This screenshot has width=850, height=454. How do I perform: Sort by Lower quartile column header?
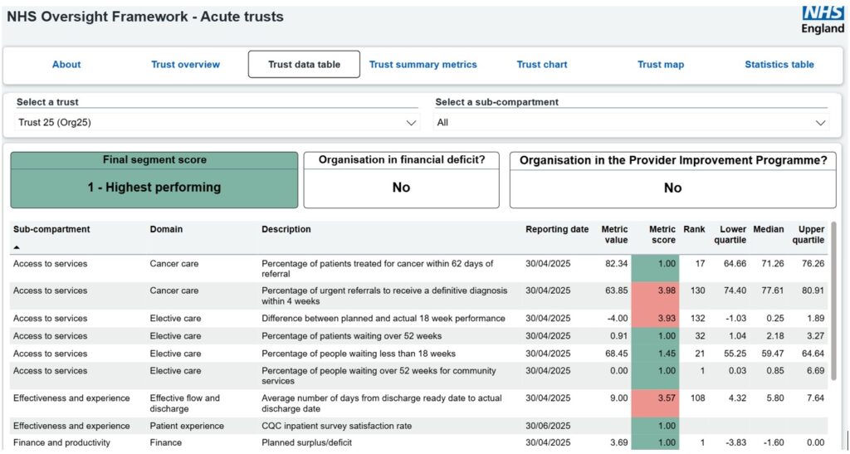(730, 235)
